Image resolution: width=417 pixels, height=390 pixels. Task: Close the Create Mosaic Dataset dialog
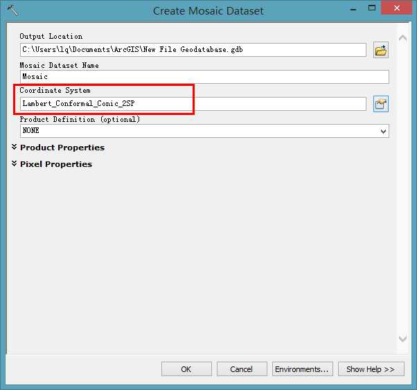click(397, 8)
